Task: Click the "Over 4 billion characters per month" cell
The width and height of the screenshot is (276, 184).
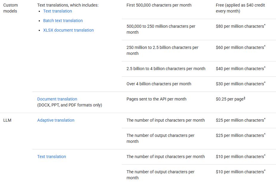Action: click(159, 84)
